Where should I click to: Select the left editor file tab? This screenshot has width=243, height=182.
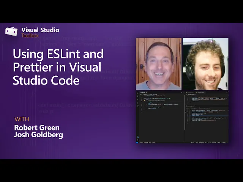(x=144, y=93)
